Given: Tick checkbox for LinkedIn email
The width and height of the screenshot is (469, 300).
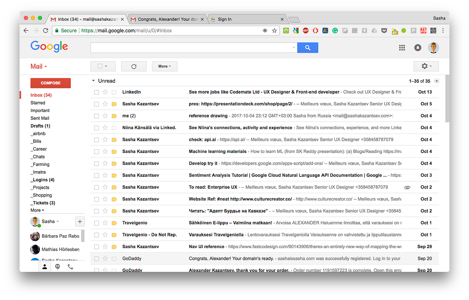Looking at the screenshot, I should pos(97,92).
